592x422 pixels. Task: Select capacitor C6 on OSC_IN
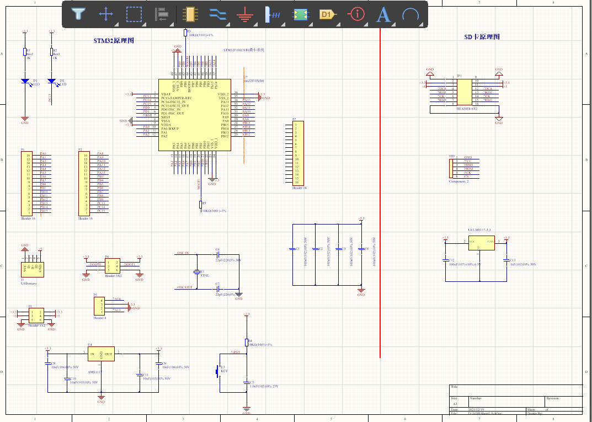pyautogui.click(x=217, y=254)
